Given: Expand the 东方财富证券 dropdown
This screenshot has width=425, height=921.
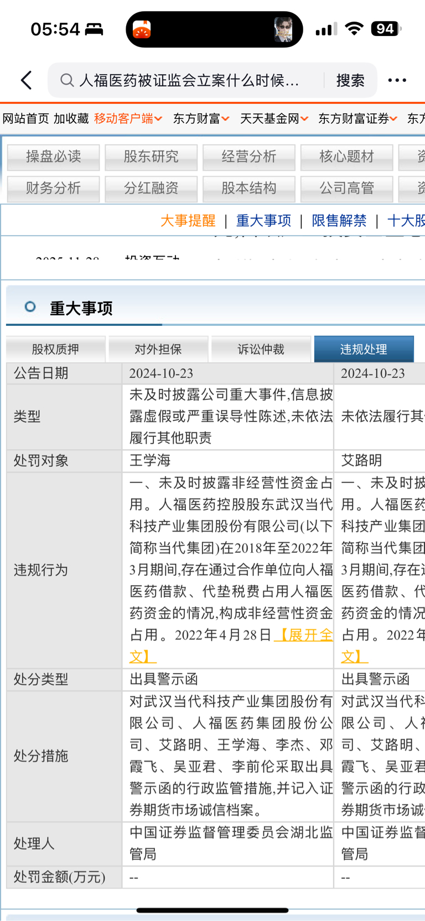Looking at the screenshot, I should click(357, 118).
